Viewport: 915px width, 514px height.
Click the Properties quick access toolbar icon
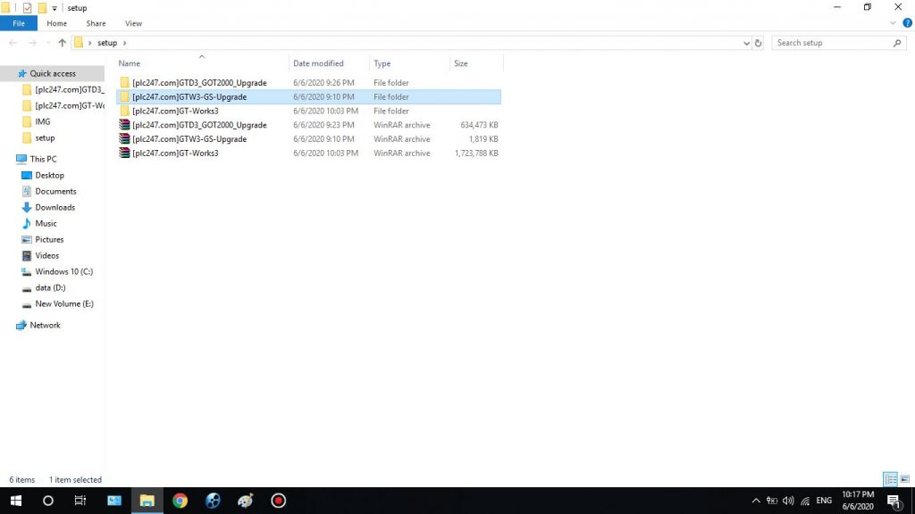click(27, 7)
